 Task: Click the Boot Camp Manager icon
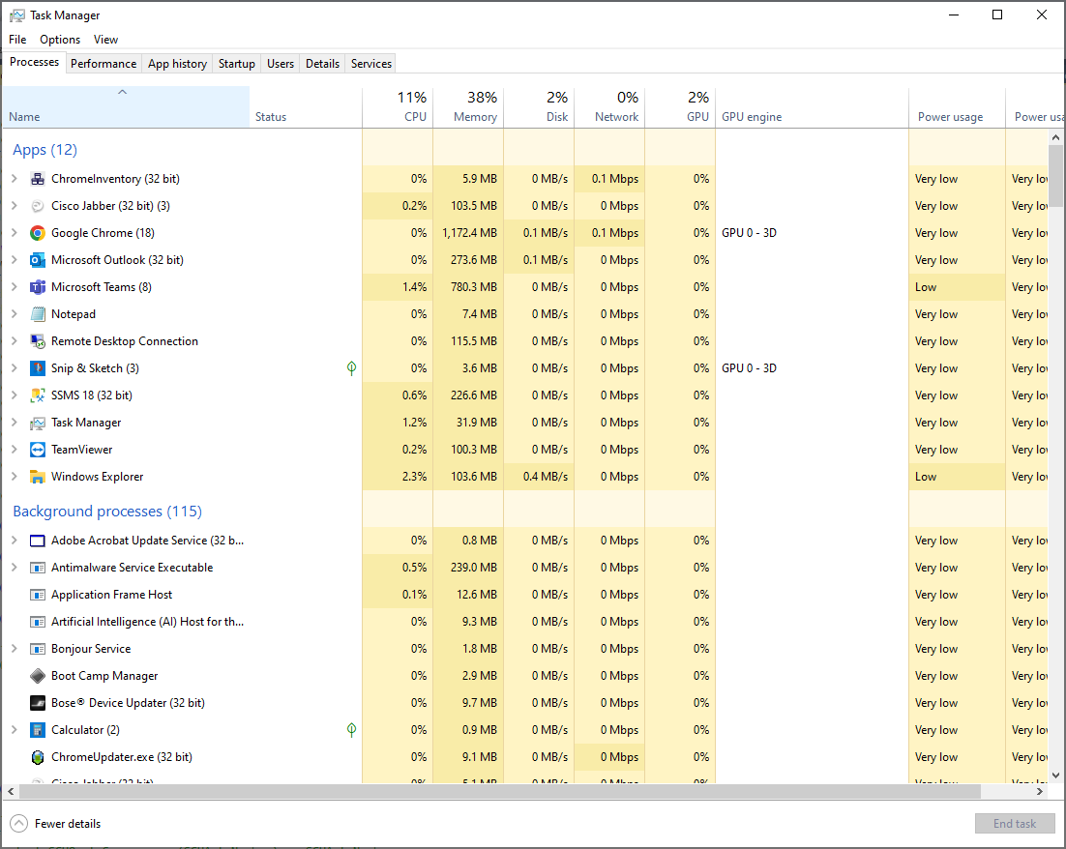click(x=38, y=676)
